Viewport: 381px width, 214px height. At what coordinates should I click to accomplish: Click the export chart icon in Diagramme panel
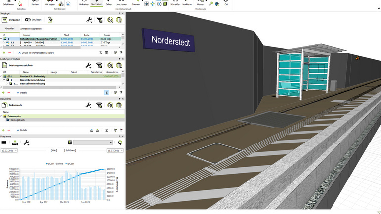[15, 143]
